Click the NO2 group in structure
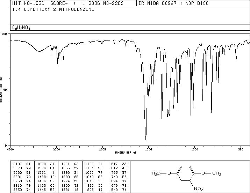The image size is (250, 193). 199,189
